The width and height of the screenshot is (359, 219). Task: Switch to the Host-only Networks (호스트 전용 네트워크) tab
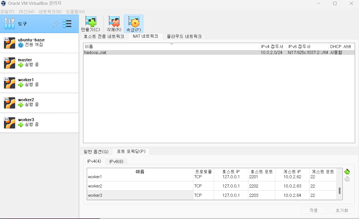pyautogui.click(x=104, y=36)
